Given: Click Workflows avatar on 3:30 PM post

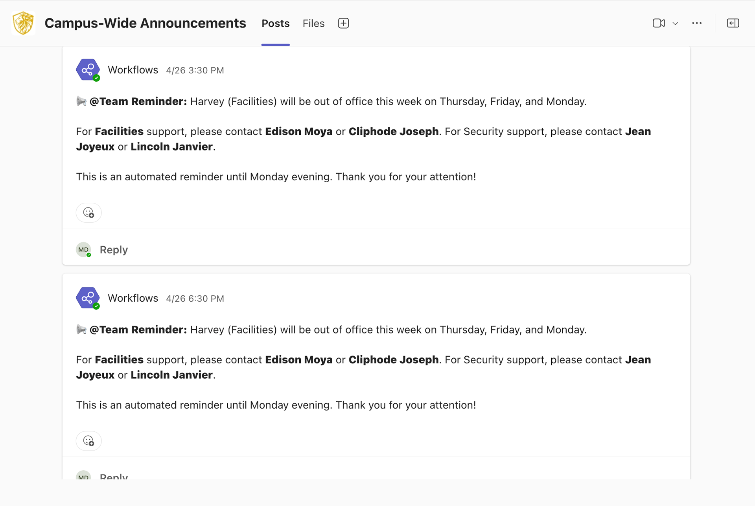Looking at the screenshot, I should tap(88, 70).
